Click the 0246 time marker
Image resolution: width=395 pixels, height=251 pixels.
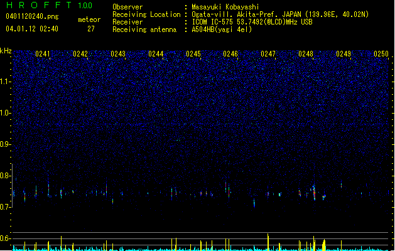point(230,53)
